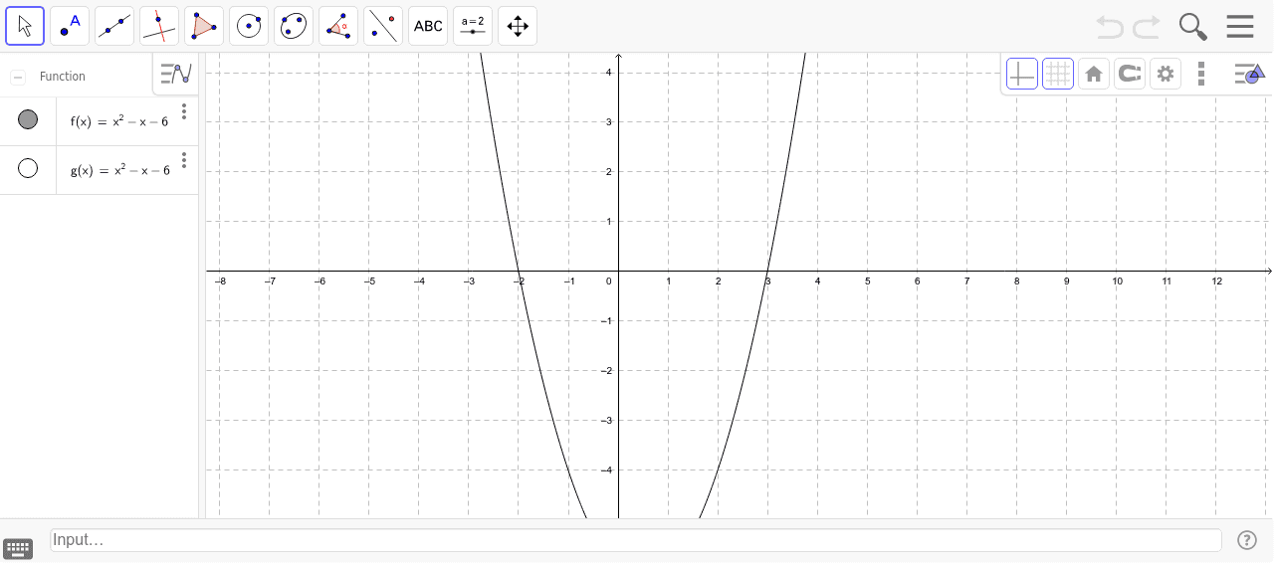1274x563 pixels.
Task: Select the Perpendicular Line tool
Action: pyautogui.click(x=159, y=26)
